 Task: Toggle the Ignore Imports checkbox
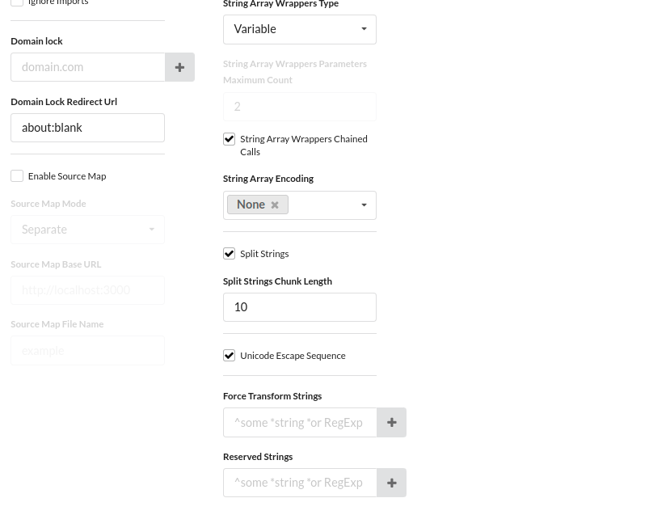[17, 2]
